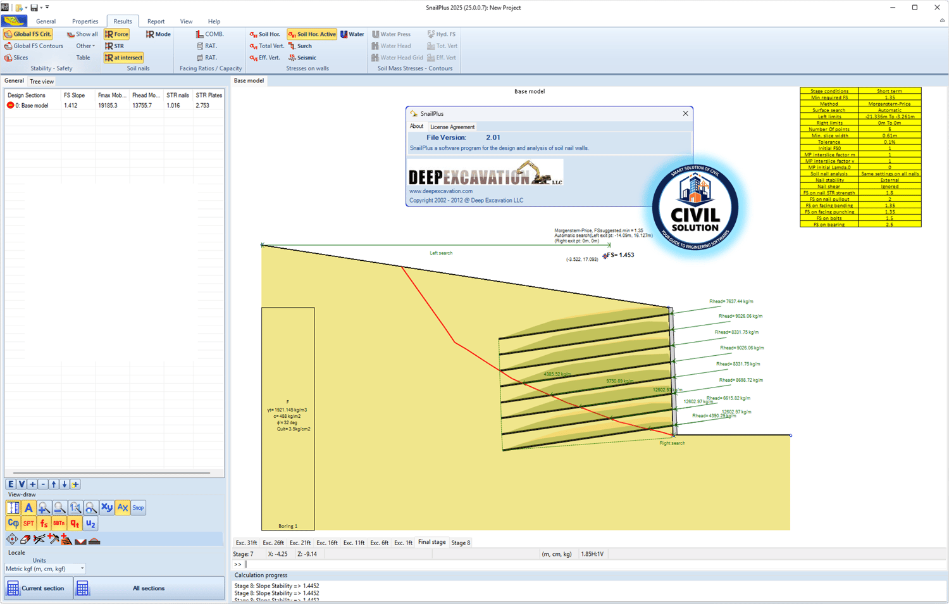Switch to the General ribbon tab
Screen dimensions: 949x604
[x=46, y=22]
